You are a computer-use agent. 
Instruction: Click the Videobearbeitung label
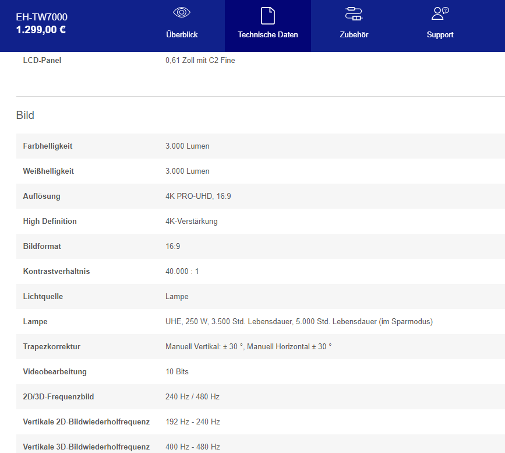pyautogui.click(x=55, y=372)
